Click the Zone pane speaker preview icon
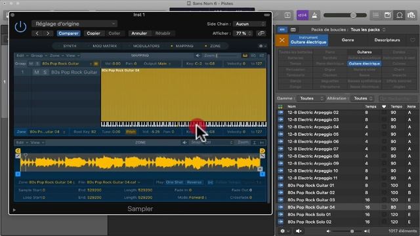This screenshot has width=420, height=236. 184,142
